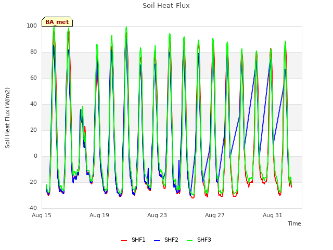The width and height of the screenshot is (333, 250).
Task: Toggle the SHF3 legend entry
Action: click(199, 240)
